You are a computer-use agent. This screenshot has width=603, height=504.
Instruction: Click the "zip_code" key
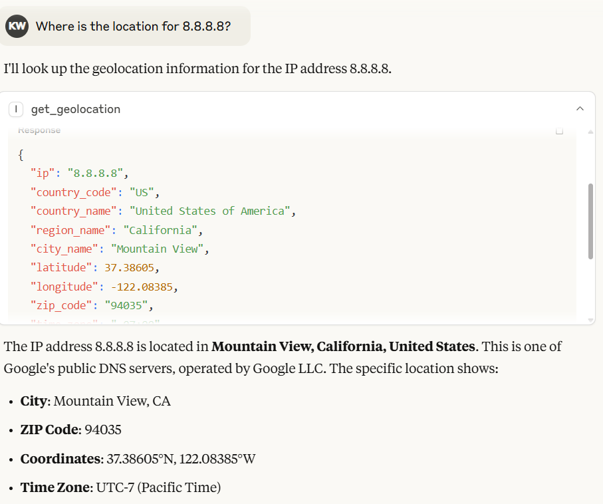(x=61, y=305)
